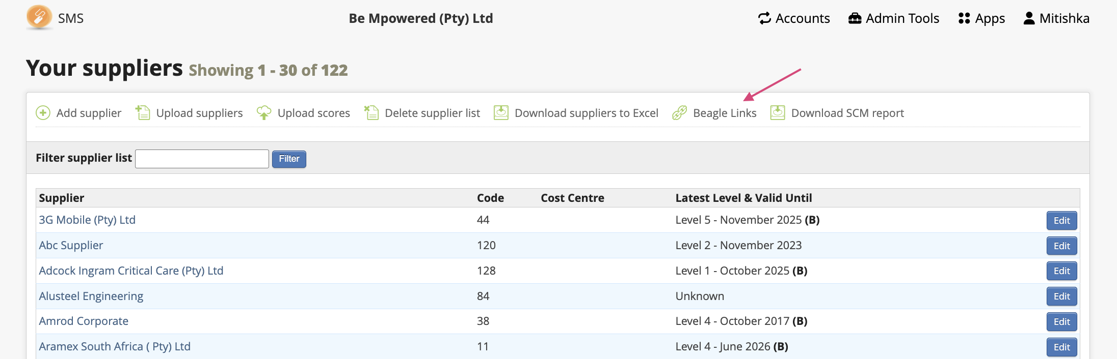This screenshot has height=359, width=1117.
Task: Click the Unknown level cell
Action: coord(700,296)
